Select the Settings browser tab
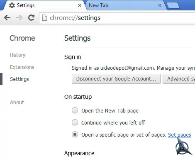 [x=44, y=5]
